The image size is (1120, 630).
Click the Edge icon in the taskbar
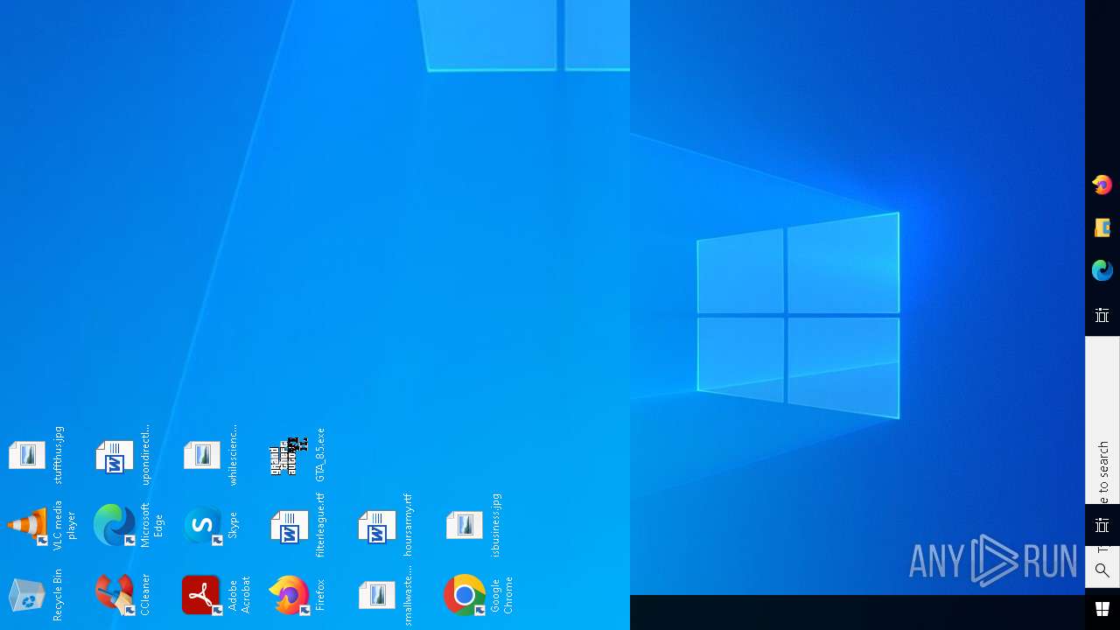(x=1102, y=270)
